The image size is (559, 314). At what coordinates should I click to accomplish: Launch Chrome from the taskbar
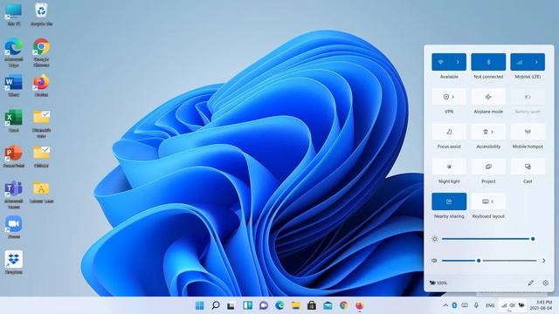click(343, 305)
